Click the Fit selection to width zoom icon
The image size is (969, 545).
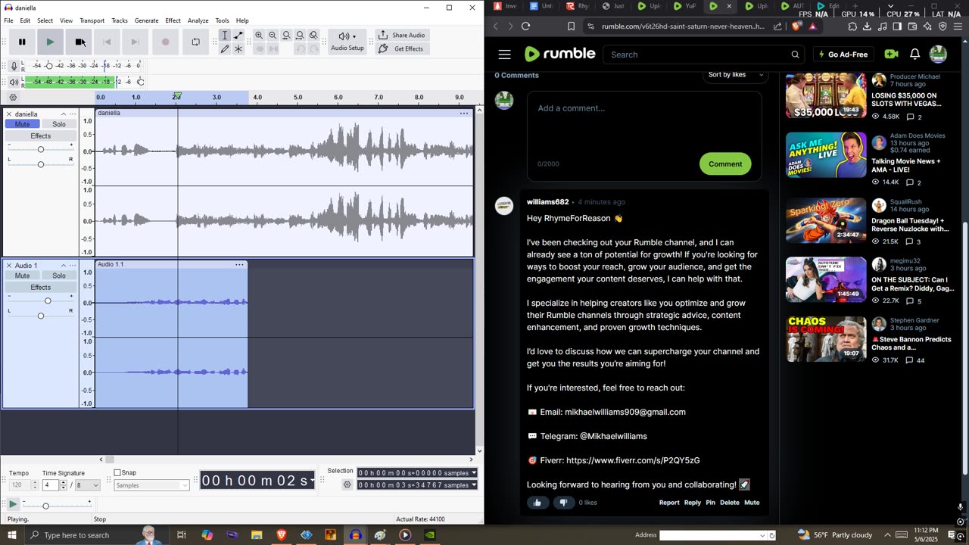click(x=286, y=36)
